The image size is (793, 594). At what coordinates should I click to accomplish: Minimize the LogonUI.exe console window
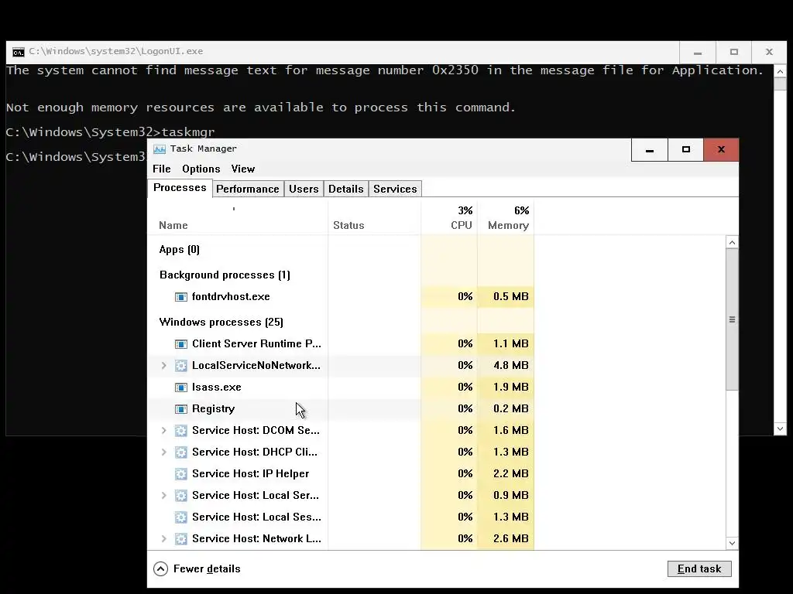(698, 52)
